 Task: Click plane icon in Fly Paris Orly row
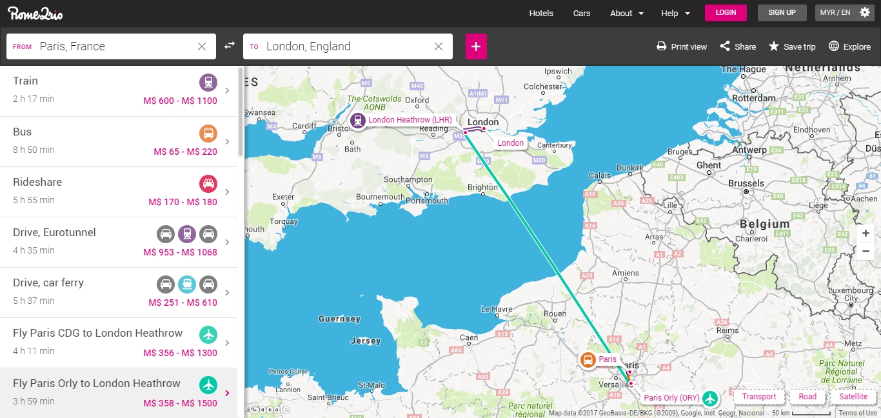(x=208, y=385)
